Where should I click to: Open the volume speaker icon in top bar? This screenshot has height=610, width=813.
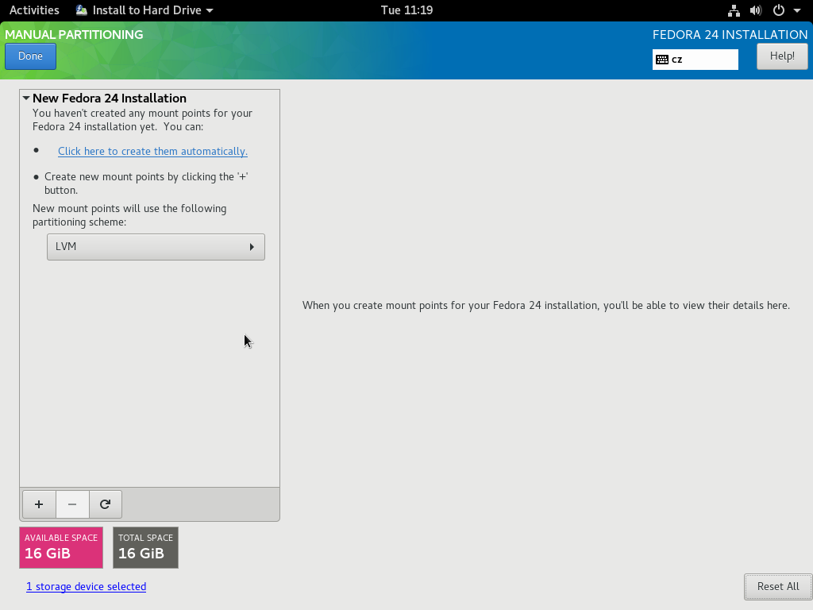click(x=756, y=10)
